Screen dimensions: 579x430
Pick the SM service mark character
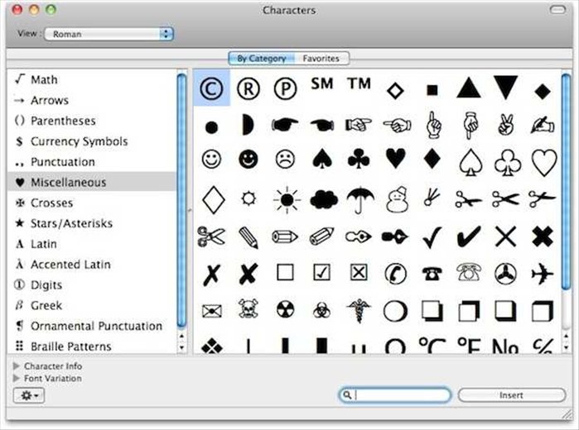(x=322, y=84)
